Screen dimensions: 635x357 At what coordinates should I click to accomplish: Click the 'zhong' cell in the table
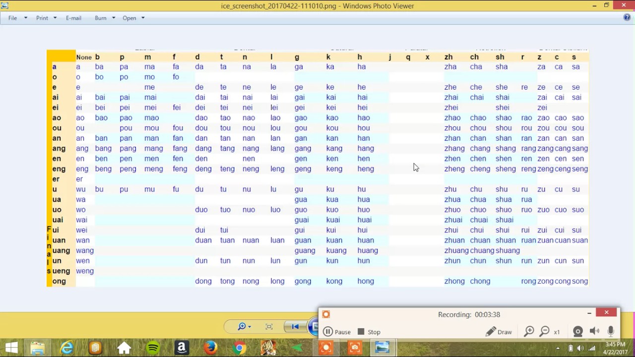[454, 281]
